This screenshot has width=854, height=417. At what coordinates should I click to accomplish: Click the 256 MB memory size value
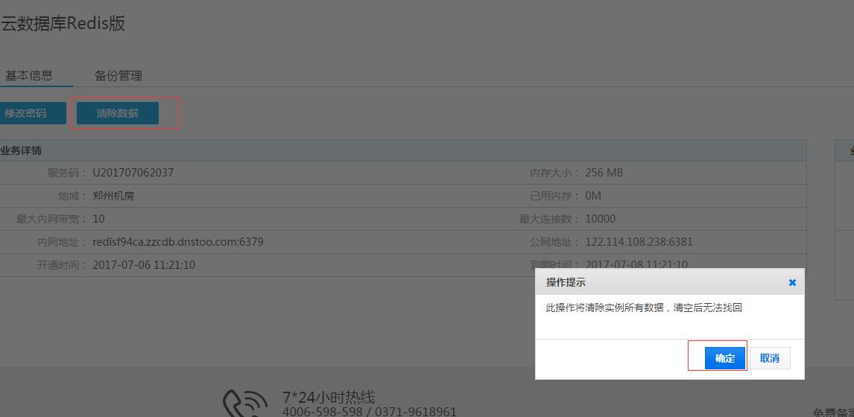click(604, 173)
